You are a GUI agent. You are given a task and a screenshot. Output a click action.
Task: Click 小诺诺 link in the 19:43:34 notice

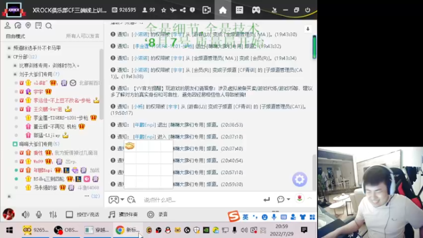pyautogui.click(x=140, y=58)
